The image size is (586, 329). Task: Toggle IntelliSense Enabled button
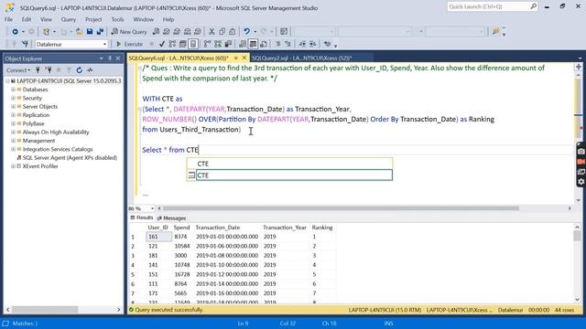point(193,44)
